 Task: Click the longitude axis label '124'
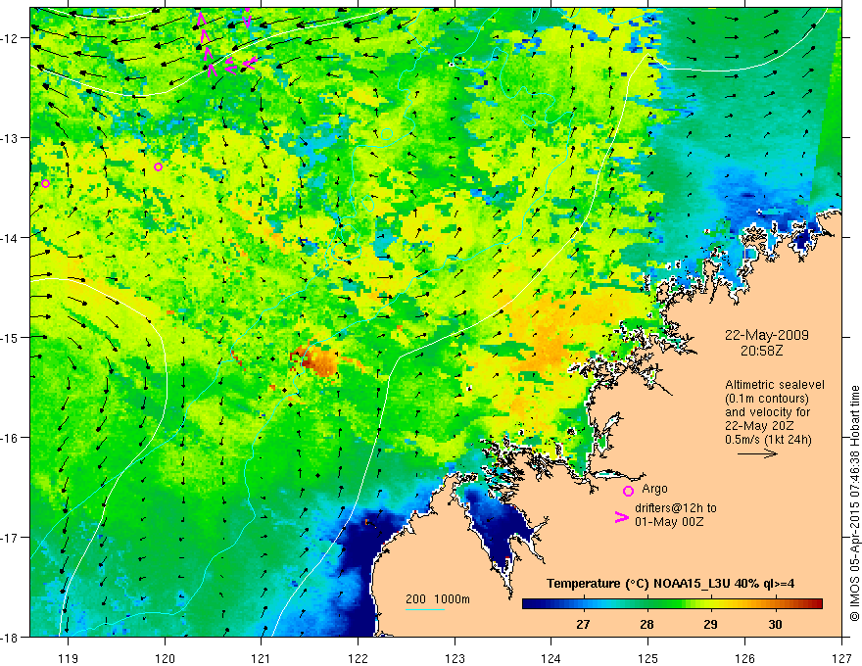(551, 658)
